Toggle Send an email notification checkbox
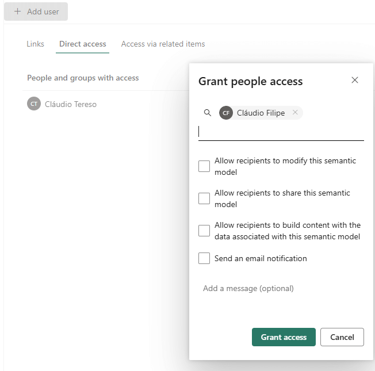The height and width of the screenshot is (371, 375). click(x=204, y=258)
